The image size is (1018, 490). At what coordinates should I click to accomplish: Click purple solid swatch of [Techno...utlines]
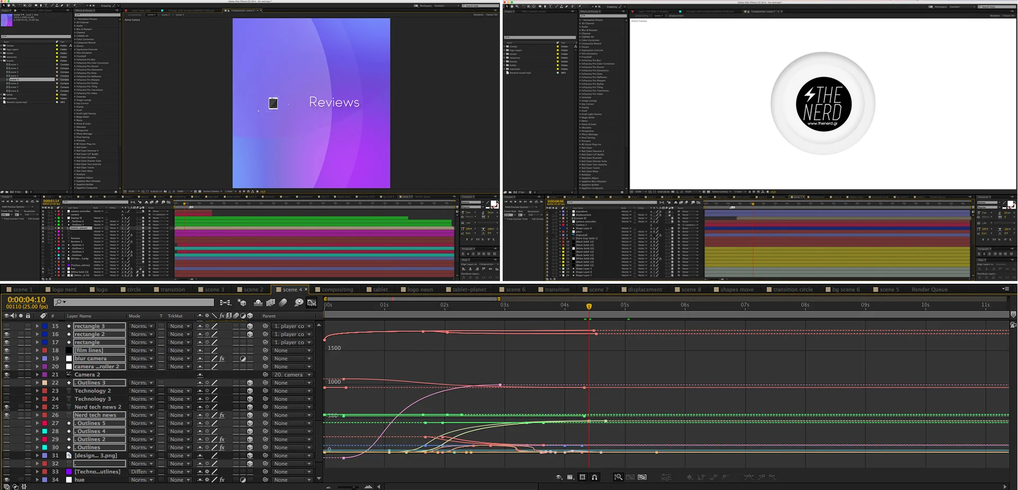(x=68, y=471)
